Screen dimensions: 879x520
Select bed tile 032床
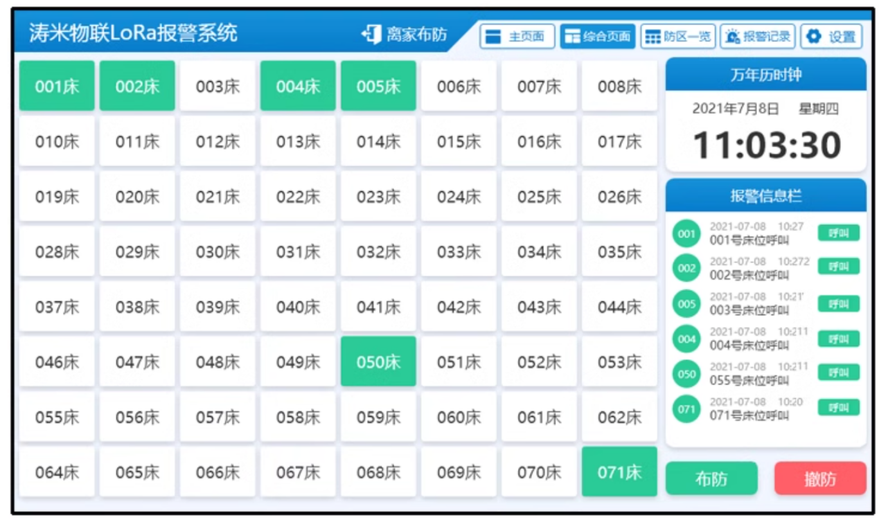[x=378, y=252]
